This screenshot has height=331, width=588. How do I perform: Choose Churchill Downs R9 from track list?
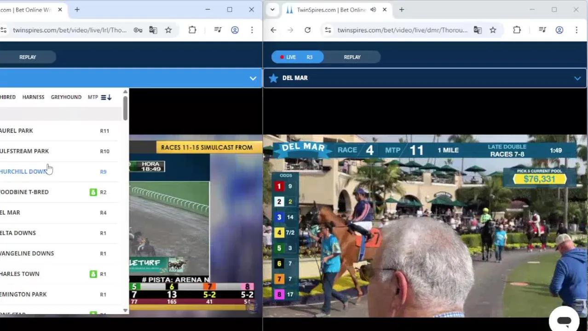coord(59,171)
